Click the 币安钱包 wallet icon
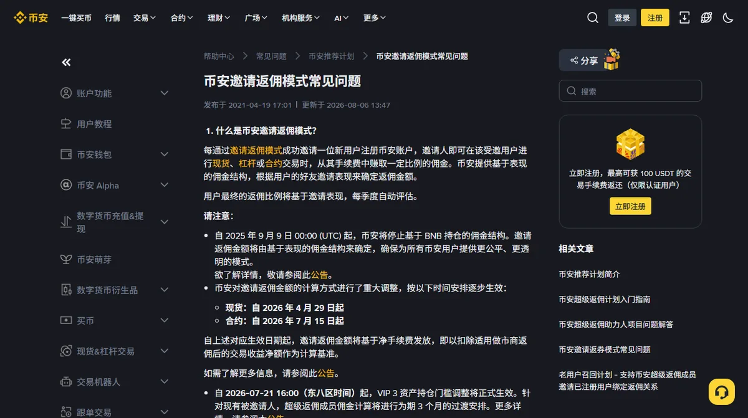This screenshot has height=418, width=748. click(66, 154)
